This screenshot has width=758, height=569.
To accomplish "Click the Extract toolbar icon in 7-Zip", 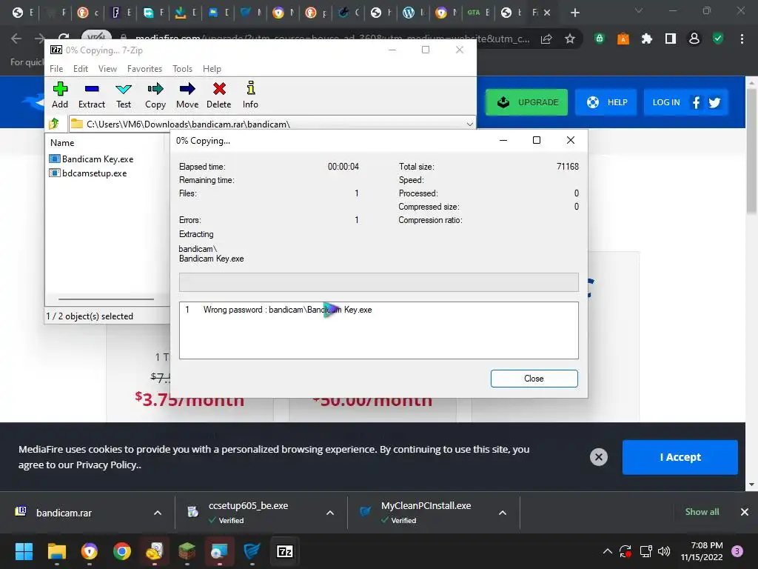I will 91,96.
